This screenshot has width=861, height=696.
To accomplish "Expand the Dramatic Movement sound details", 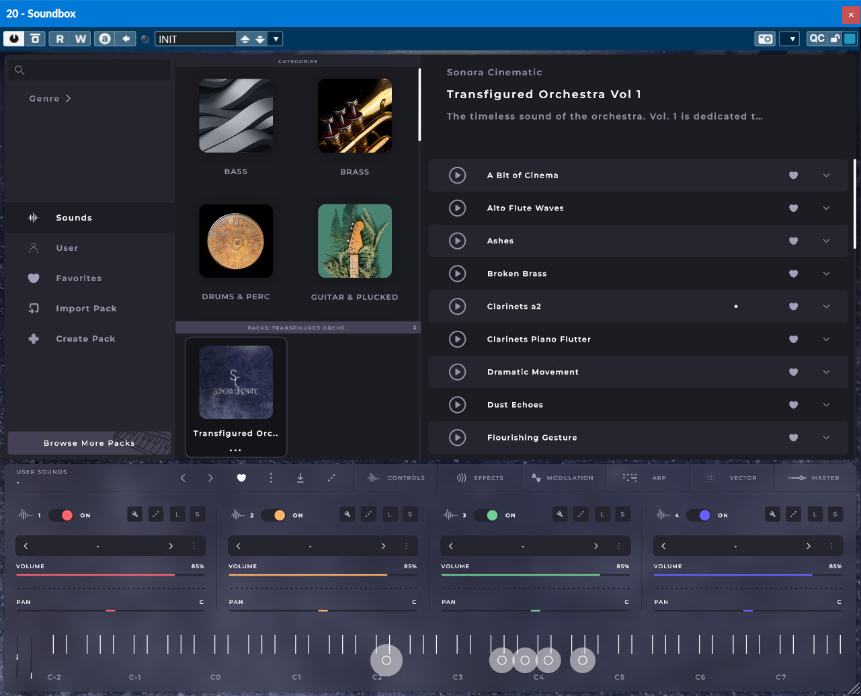I will [826, 372].
